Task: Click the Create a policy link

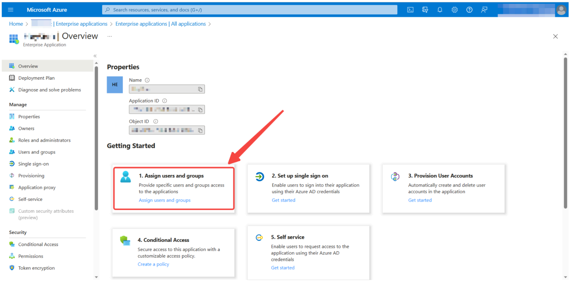Action: click(153, 264)
